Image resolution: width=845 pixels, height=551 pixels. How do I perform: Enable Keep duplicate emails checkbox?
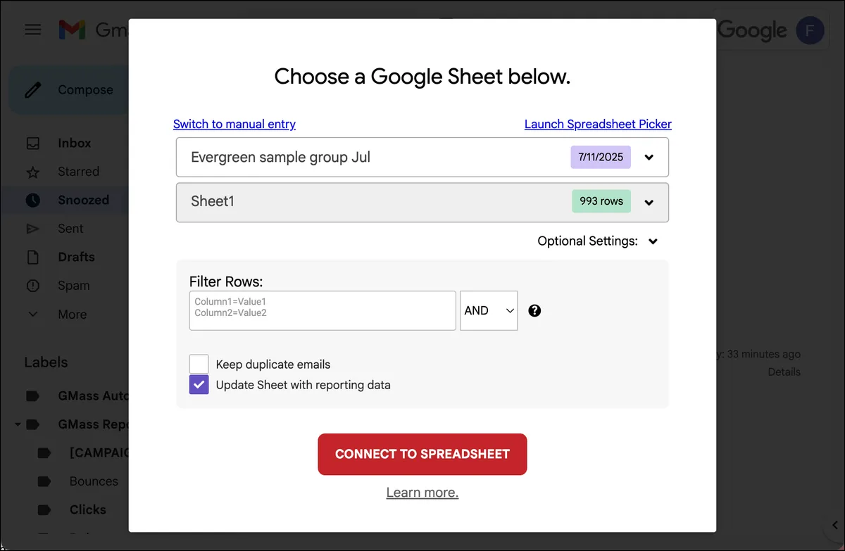[199, 364]
